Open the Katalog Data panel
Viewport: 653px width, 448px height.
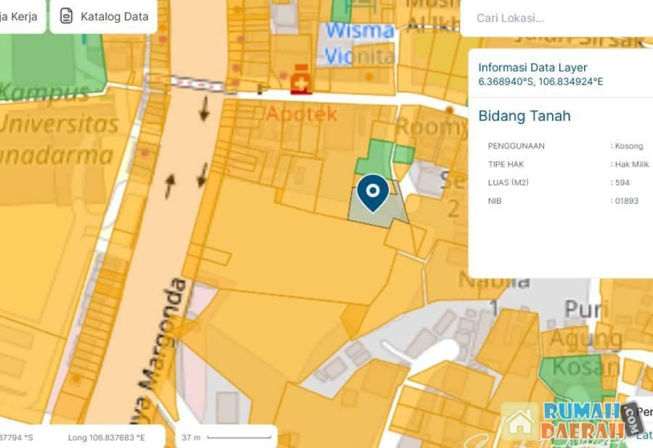[103, 16]
